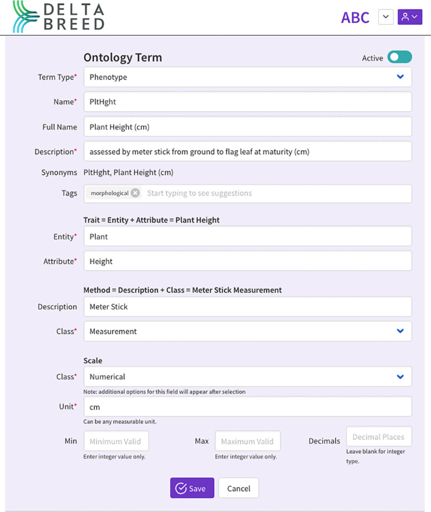Select the Attribute field with Height
This screenshot has height=512, width=431.
pos(247,261)
